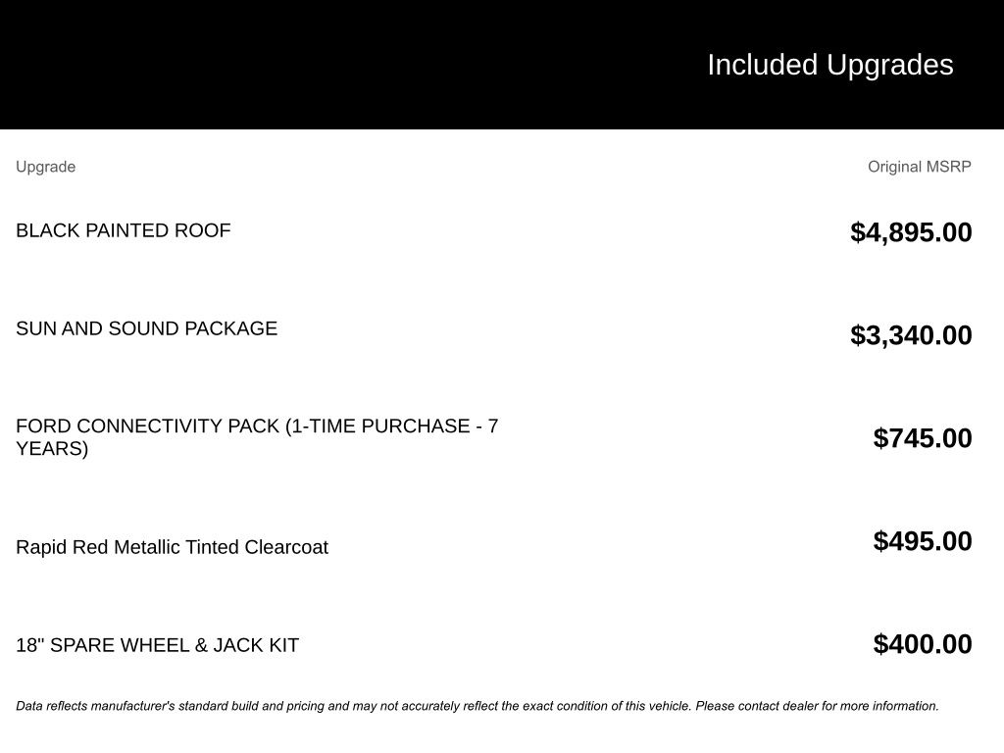The width and height of the screenshot is (1004, 753).
Task: Select the BLACK PAINTED ROOF upgrade label
Action: click(x=123, y=230)
